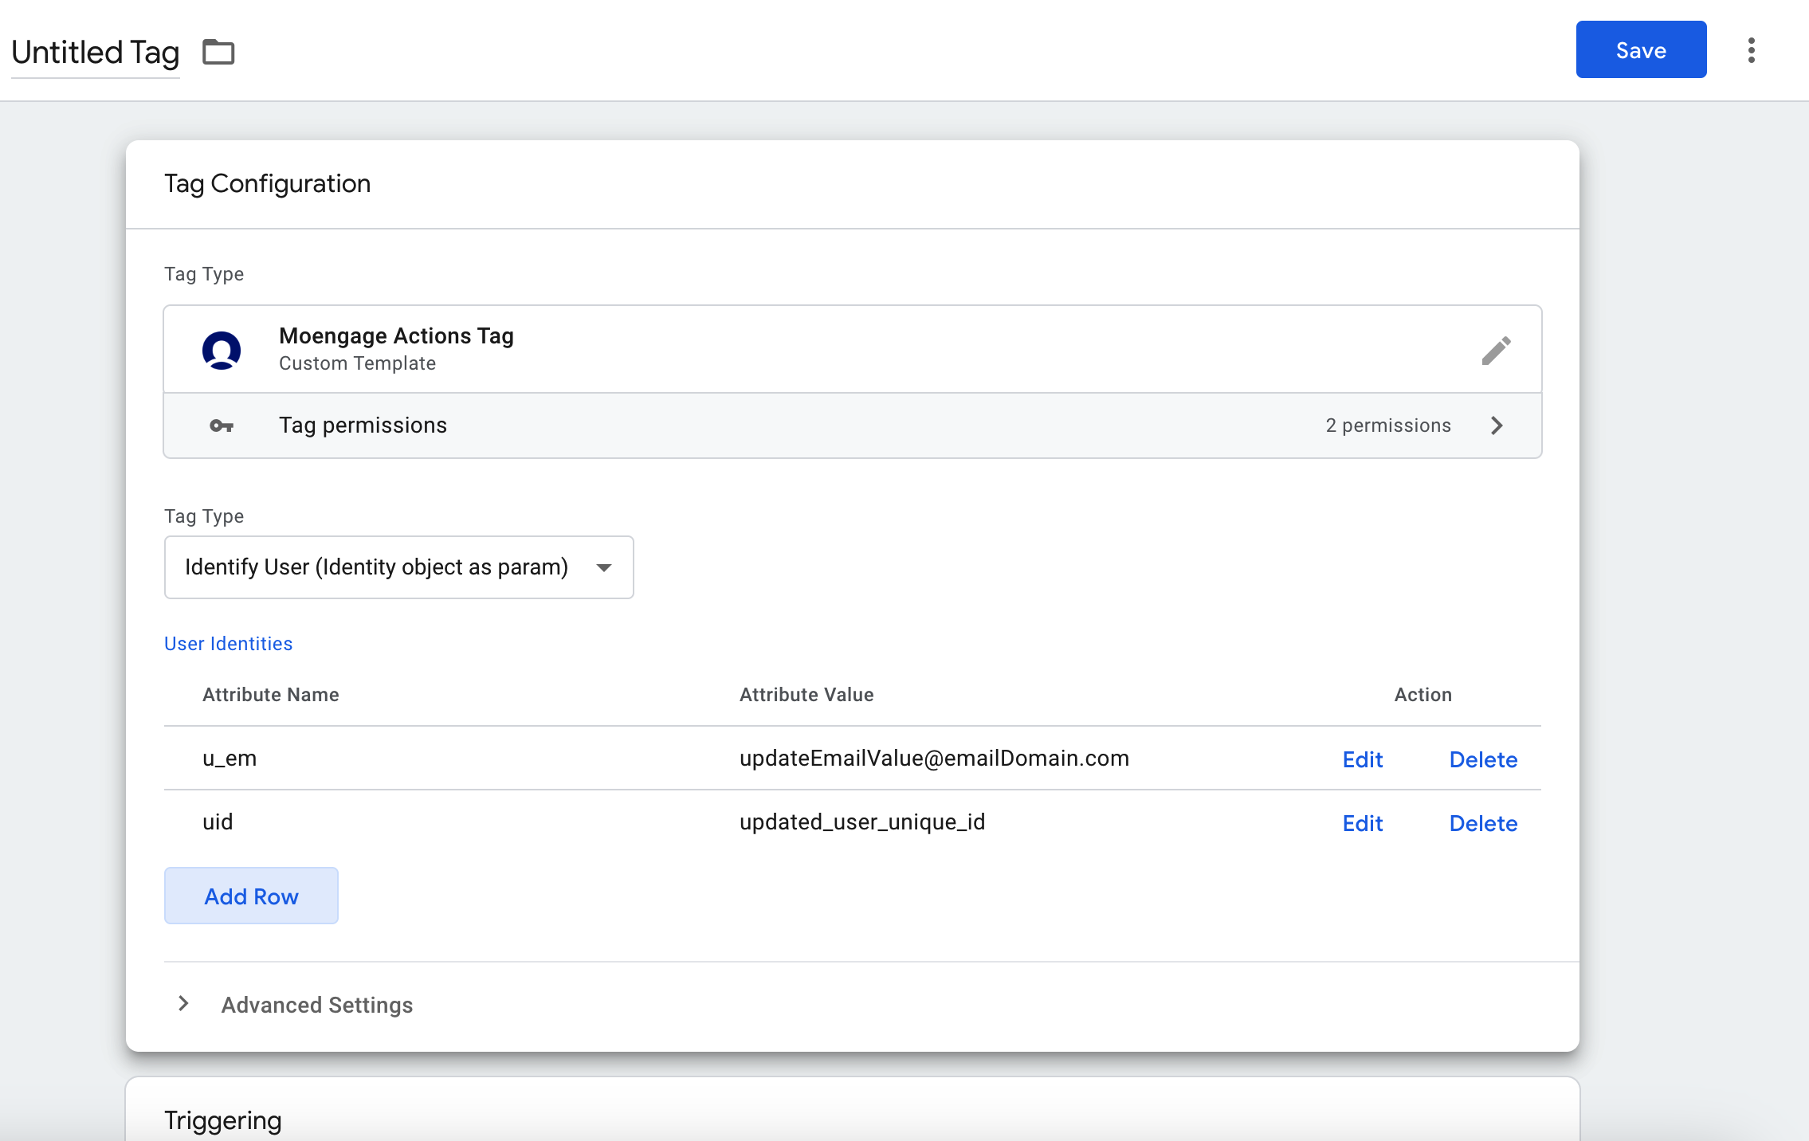Viewport: 1809px width, 1141px height.
Task: Click the Add Row button
Action: click(x=251, y=896)
